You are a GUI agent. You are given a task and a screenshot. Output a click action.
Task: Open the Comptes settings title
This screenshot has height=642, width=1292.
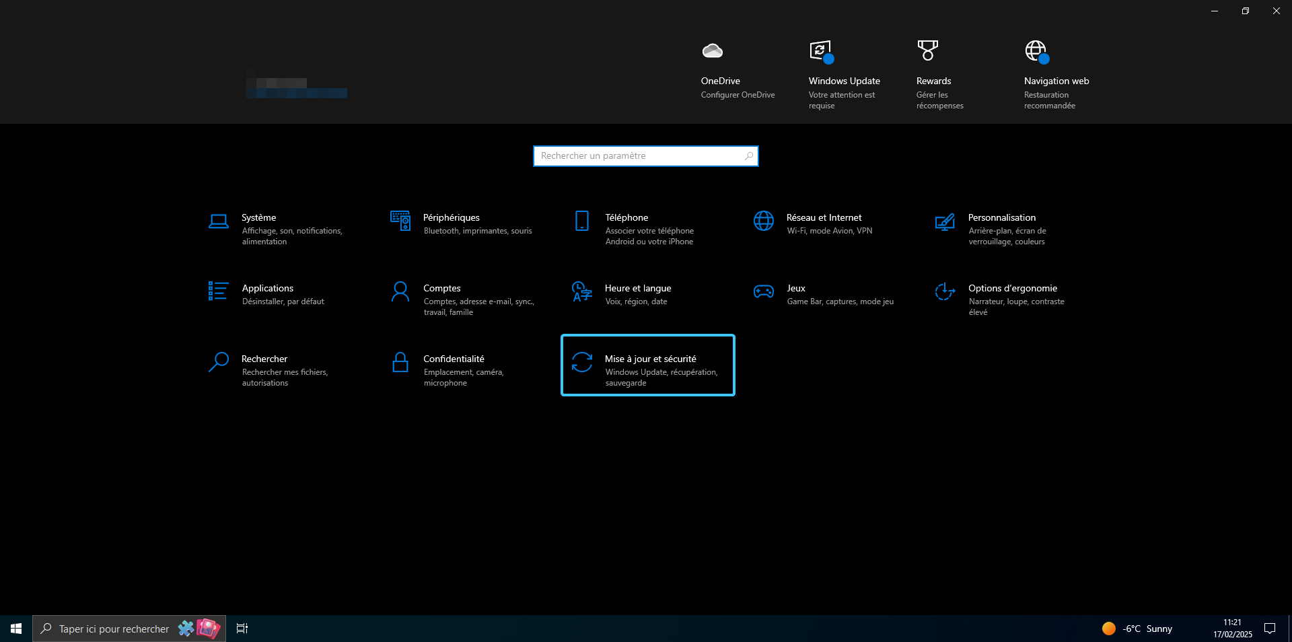(442, 288)
